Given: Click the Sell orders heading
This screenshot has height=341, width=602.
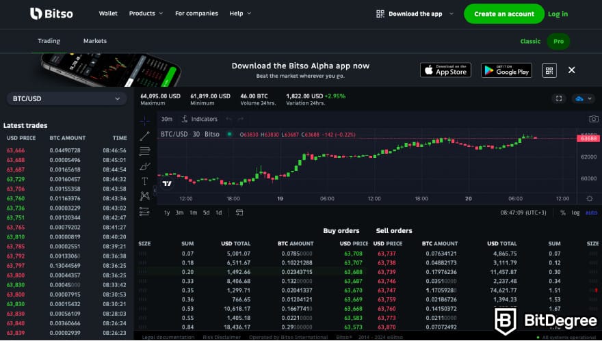Looking at the screenshot, I should pyautogui.click(x=394, y=230).
